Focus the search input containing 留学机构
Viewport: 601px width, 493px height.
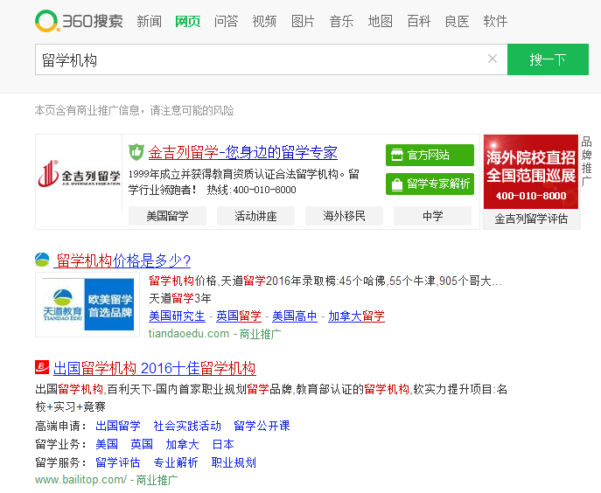[258, 59]
